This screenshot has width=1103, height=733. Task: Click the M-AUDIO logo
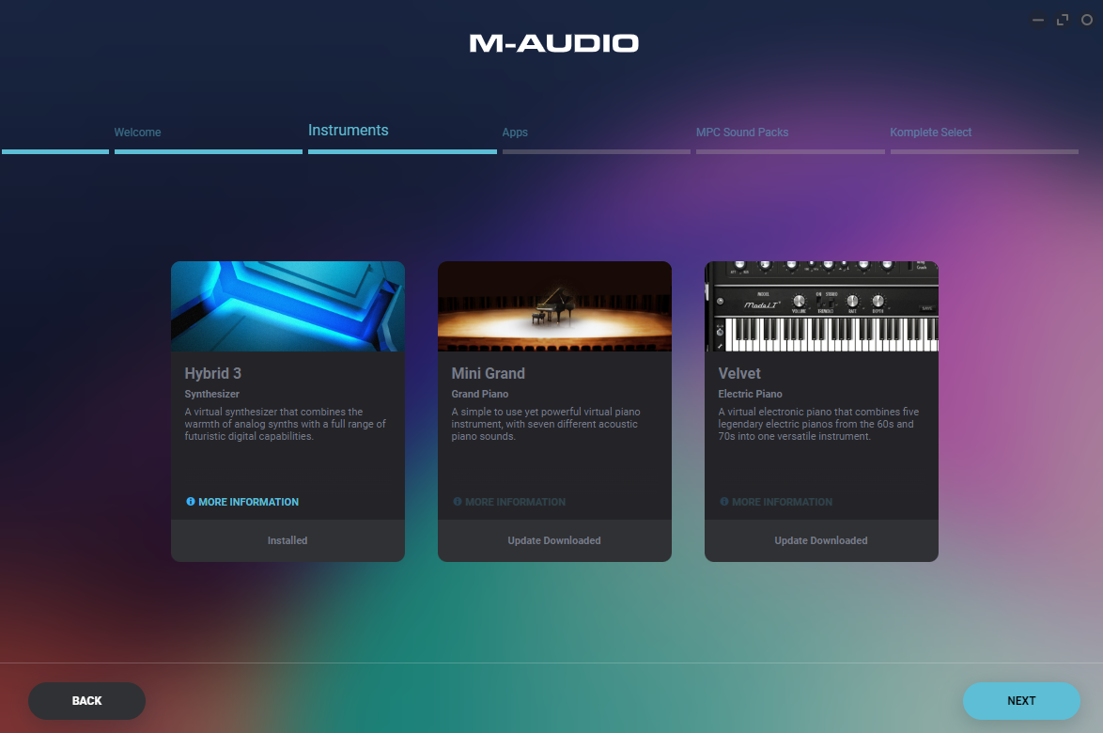554,43
